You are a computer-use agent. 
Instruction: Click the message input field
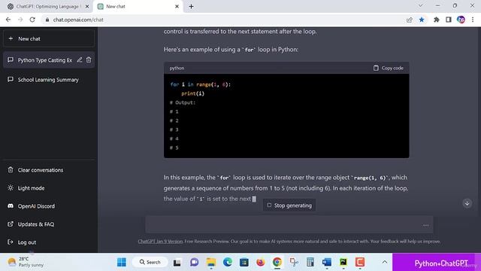pyautogui.click(x=289, y=225)
